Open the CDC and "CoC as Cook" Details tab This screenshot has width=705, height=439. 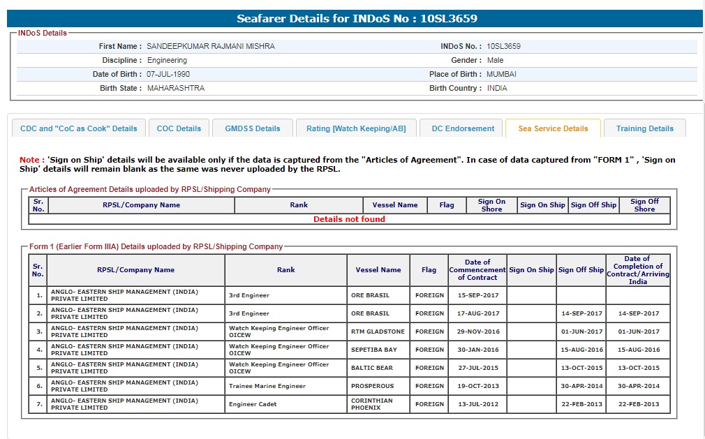click(x=79, y=128)
